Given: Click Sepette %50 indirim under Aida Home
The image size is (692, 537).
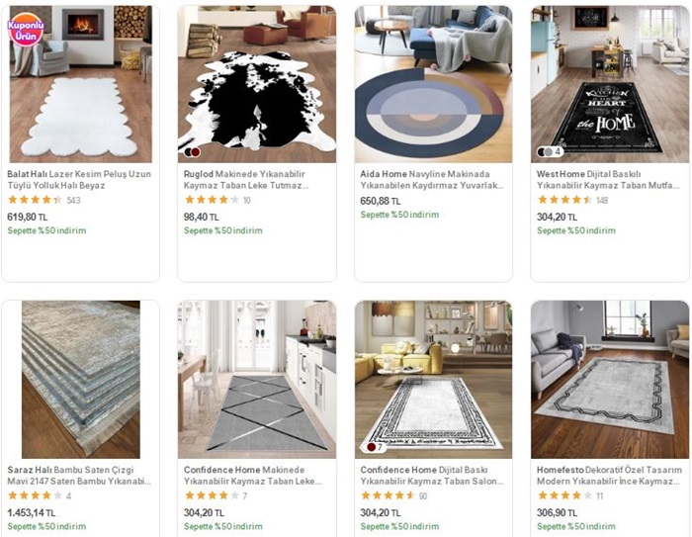Looking at the screenshot, I should [399, 216].
